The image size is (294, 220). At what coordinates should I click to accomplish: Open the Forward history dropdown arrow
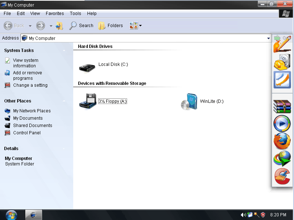pos(51,26)
